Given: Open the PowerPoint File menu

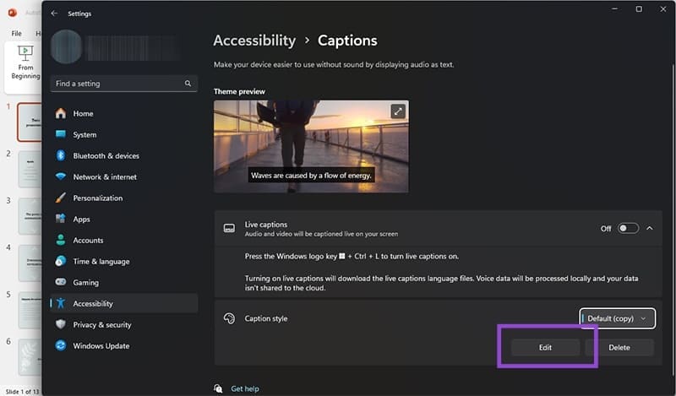Looking at the screenshot, I should (16, 33).
